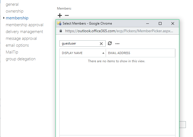Viewport: 193px width, 137px height.
Task: Open group delegation section
Action: [x=21, y=59]
